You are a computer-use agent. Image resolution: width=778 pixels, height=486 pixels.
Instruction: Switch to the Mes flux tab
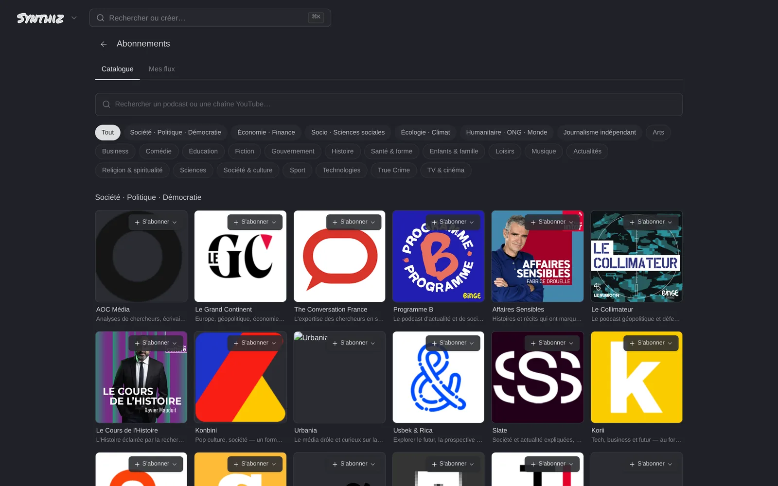click(161, 69)
